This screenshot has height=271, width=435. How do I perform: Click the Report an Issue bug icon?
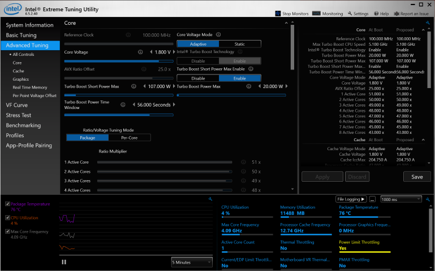(x=397, y=14)
